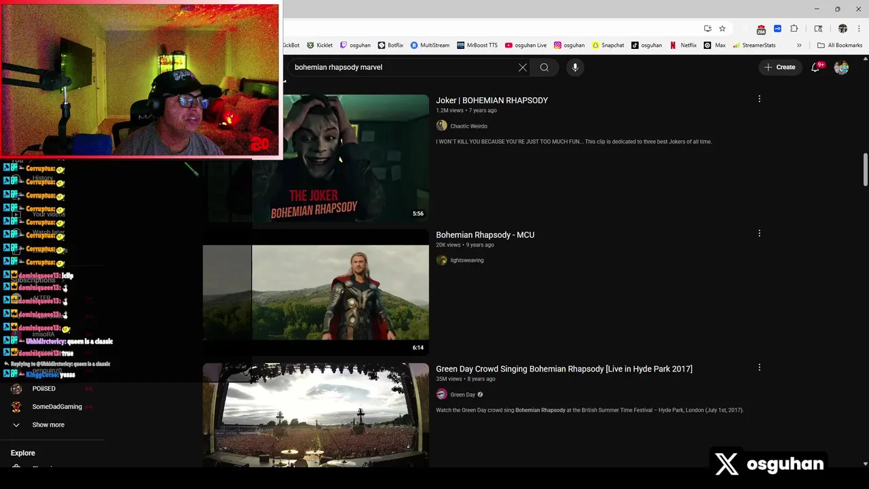The image size is (869, 489).
Task: Bookmark this page with the star icon
Action: 722,29
